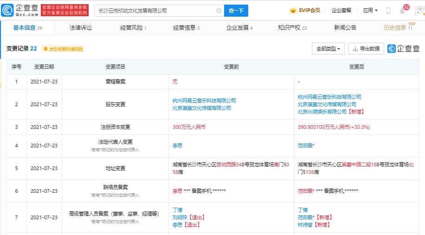Select 300万元人民币 previous capital text
Image resolution: width=425 pixels, height=235 pixels.
coord(189,127)
